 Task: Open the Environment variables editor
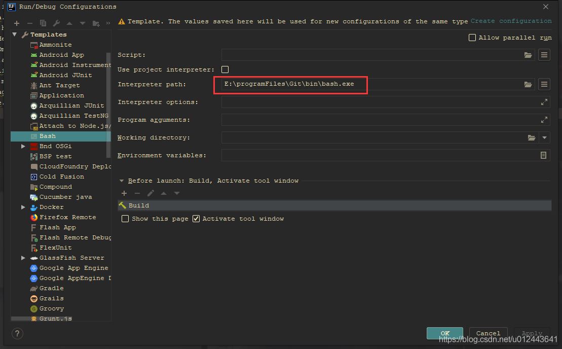coord(544,155)
